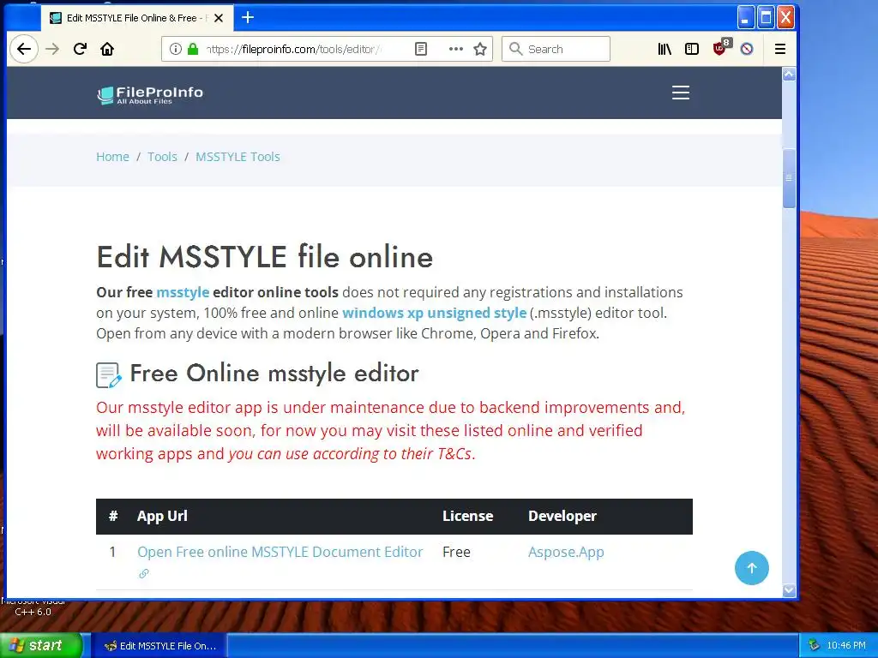
Task: Click the Developer column header
Action: tap(562, 516)
